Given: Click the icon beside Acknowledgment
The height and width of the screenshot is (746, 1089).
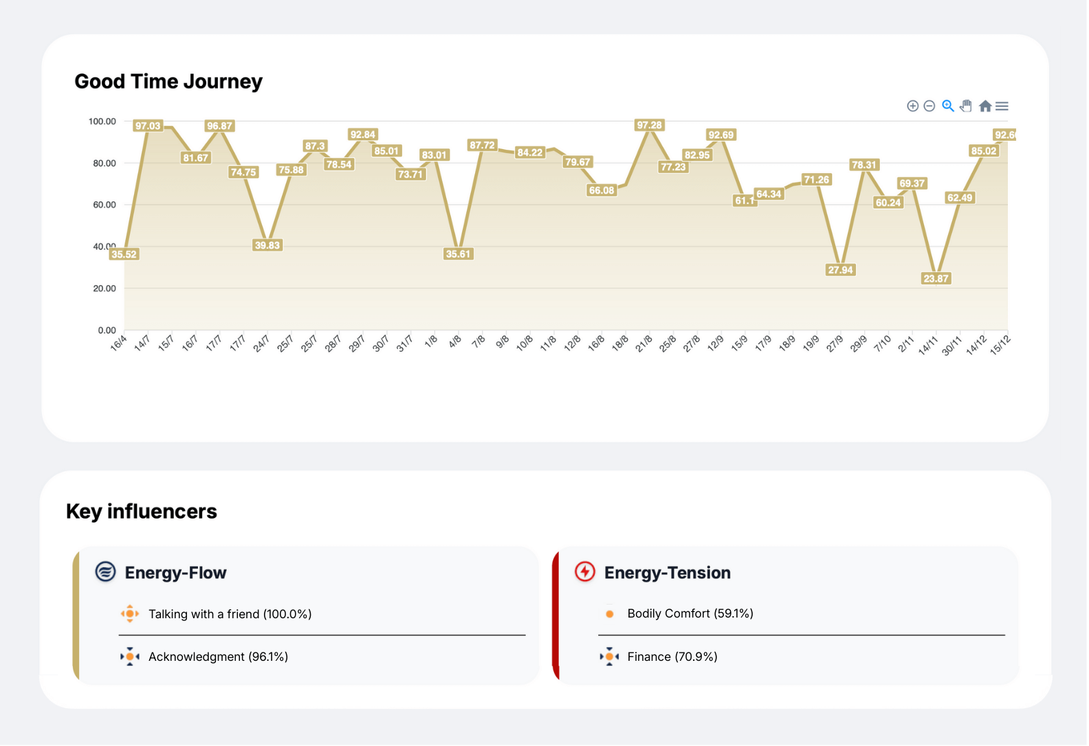Looking at the screenshot, I should [x=129, y=657].
